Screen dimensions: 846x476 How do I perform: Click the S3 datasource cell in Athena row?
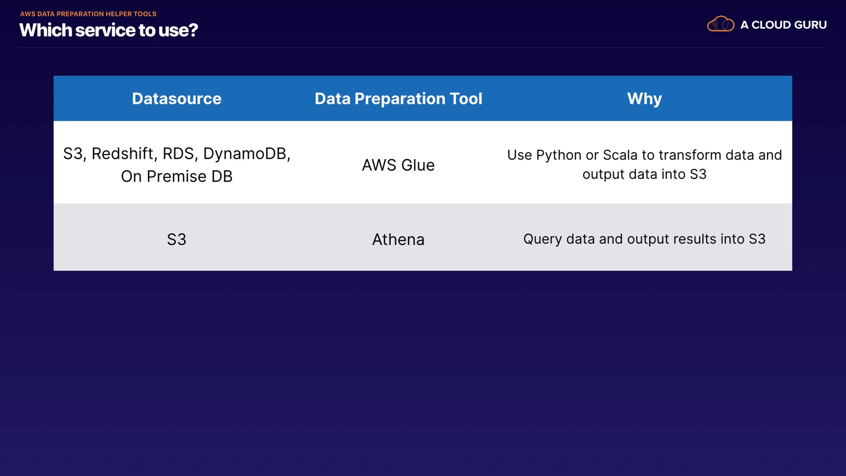point(176,239)
